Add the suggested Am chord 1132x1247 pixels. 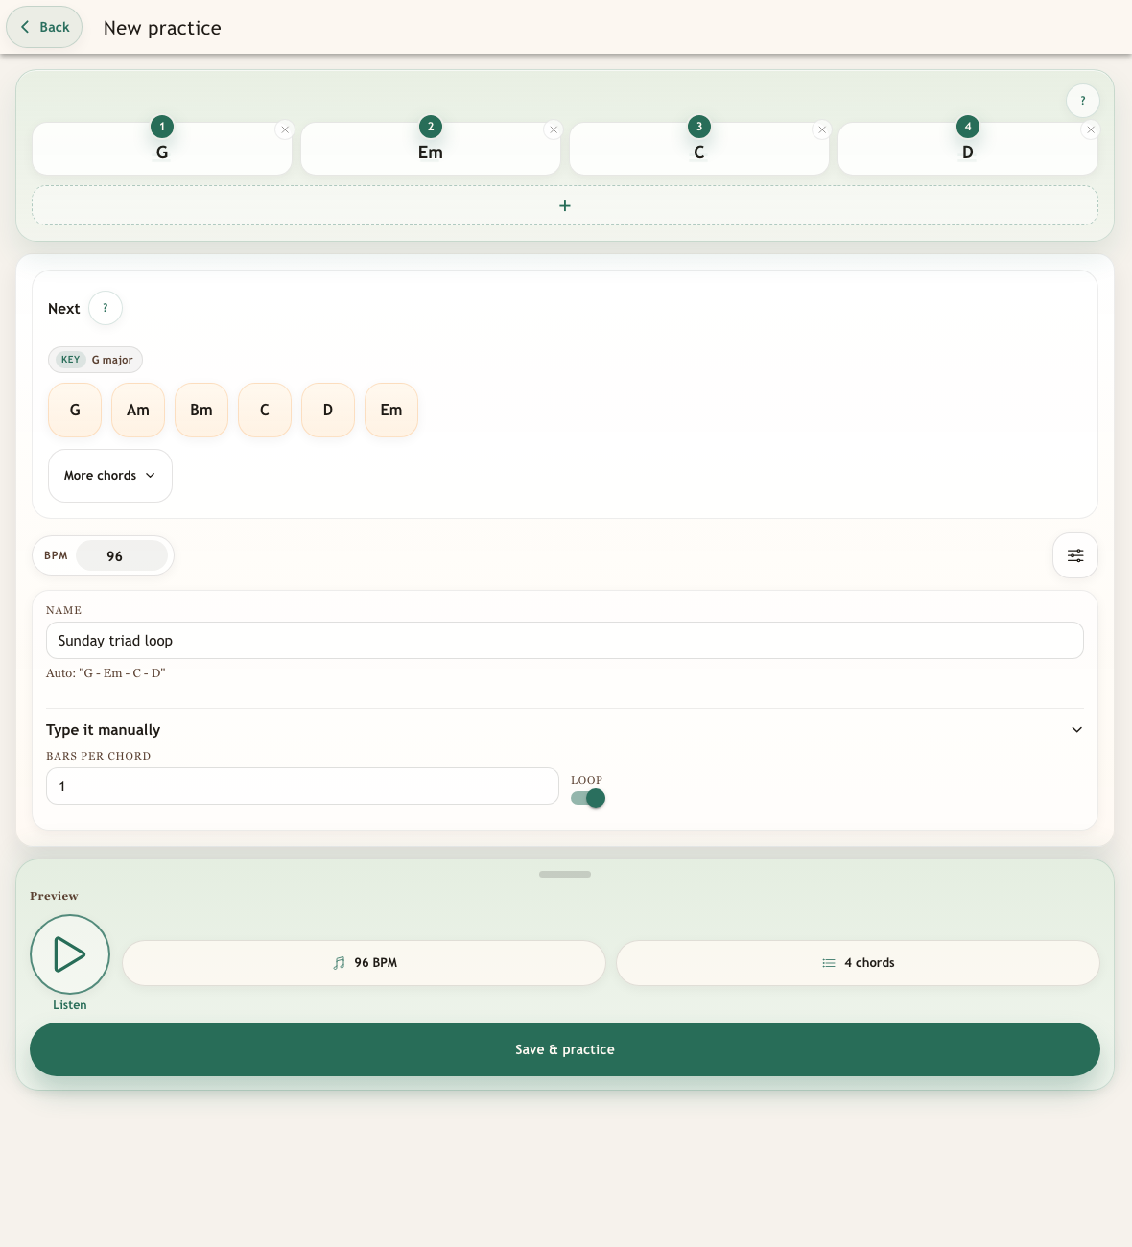[138, 410]
